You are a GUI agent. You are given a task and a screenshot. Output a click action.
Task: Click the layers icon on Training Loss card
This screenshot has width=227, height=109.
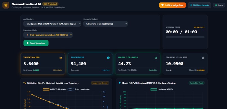click(203, 58)
